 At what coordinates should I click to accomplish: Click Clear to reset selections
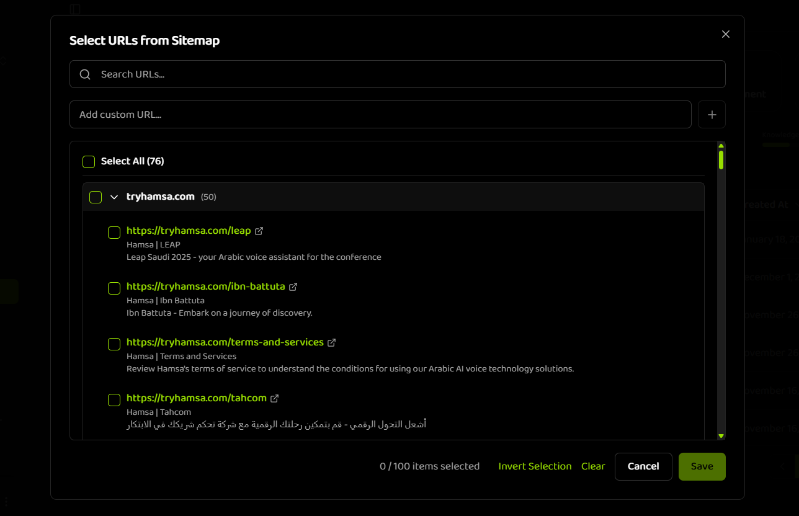click(x=592, y=466)
